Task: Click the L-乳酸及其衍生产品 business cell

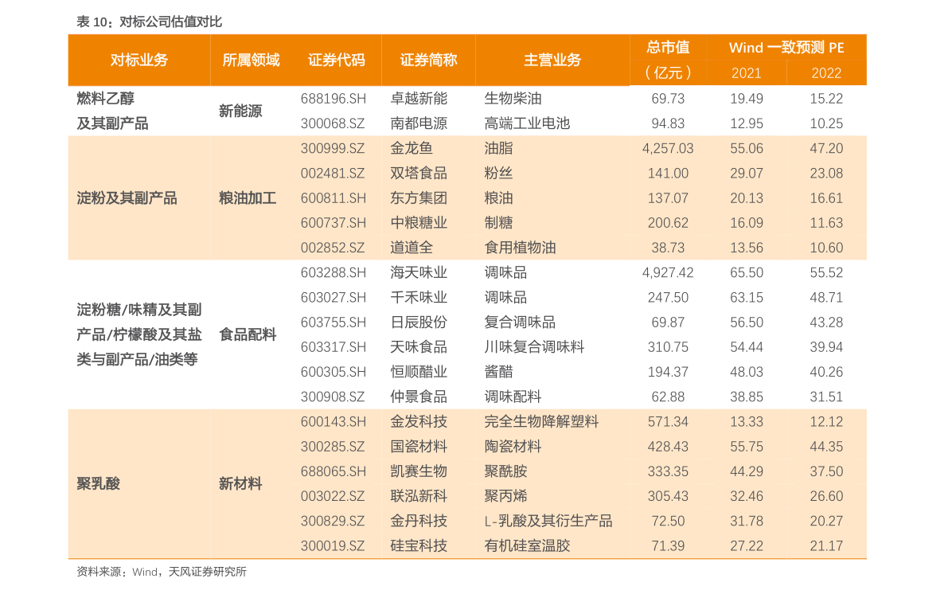Action: (548, 521)
